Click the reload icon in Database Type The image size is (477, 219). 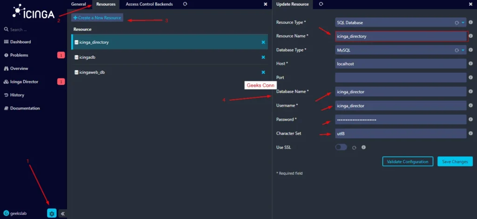(x=457, y=50)
